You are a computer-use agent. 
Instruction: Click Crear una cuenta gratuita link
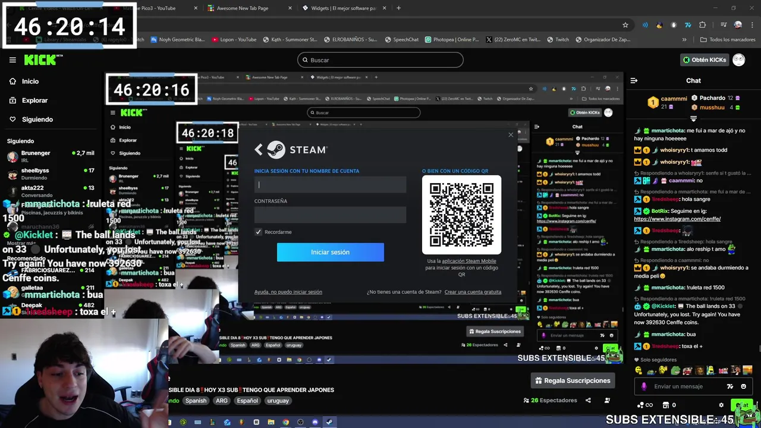(473, 292)
